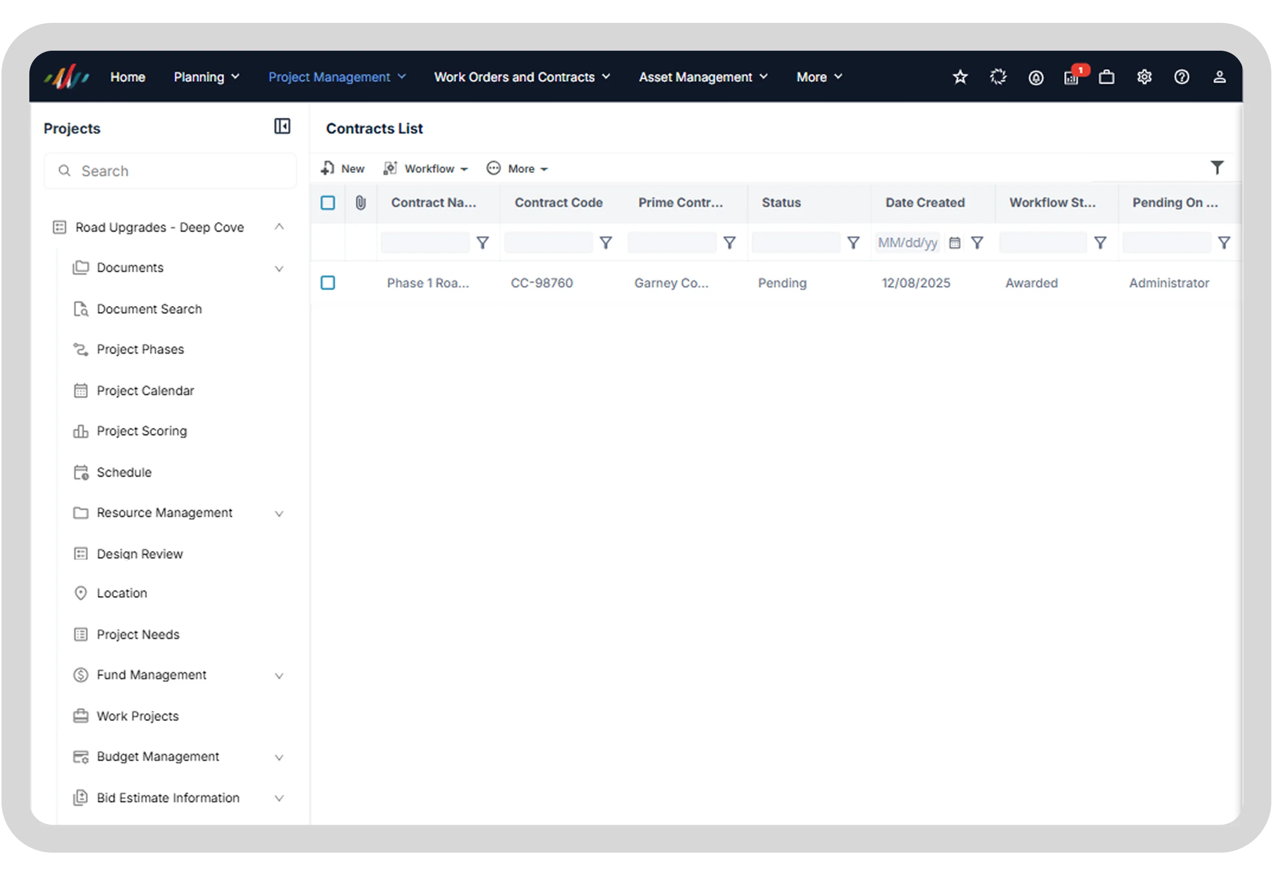The height and width of the screenshot is (876, 1273).
Task: Click the filter icon for Status column
Action: pos(853,242)
